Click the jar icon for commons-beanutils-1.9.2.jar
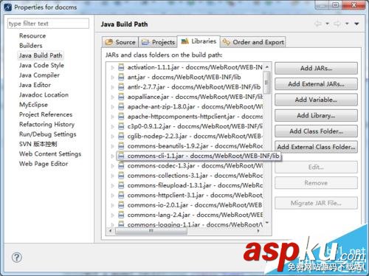 [121, 146]
